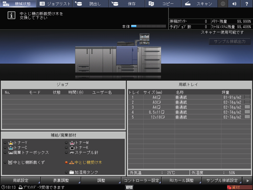Click the help question mark icon

(247, 3)
